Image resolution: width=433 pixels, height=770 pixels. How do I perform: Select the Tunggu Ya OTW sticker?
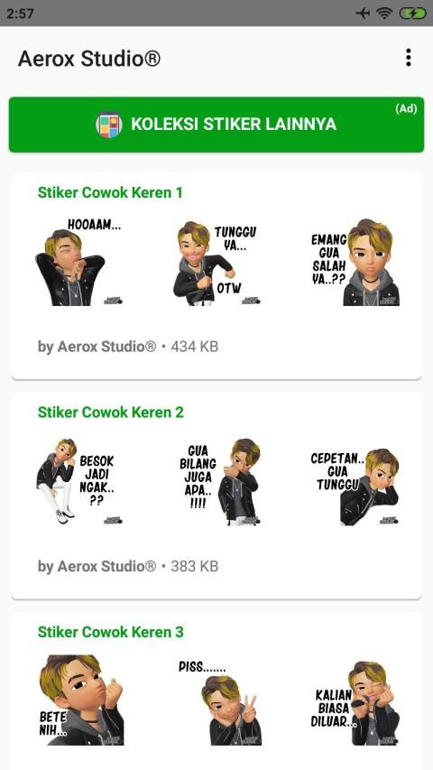click(x=216, y=263)
